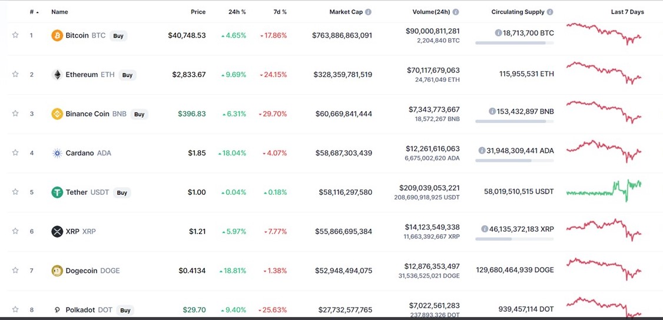Click the Tether logo icon
Screen dimensions: 663x320
57,192
